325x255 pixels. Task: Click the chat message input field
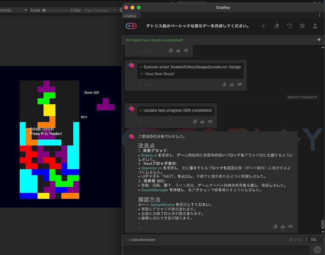coord(216,250)
